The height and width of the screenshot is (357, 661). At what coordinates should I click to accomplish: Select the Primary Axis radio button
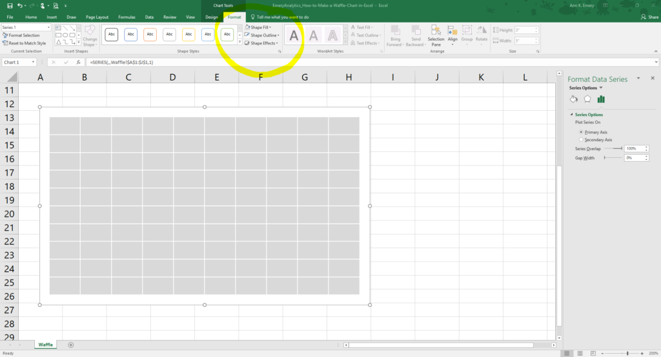click(581, 132)
